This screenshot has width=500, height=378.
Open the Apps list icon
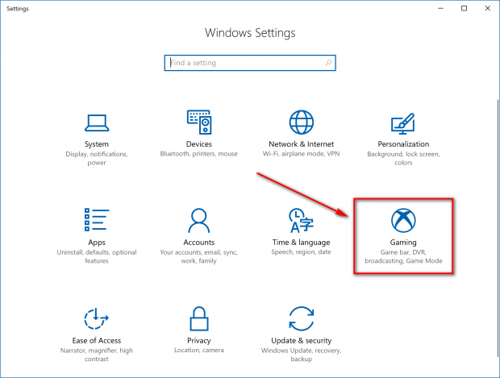97,219
